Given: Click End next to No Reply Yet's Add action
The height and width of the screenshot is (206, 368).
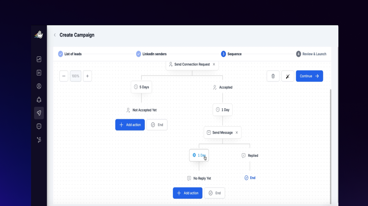Looking at the screenshot, I should pos(214,193).
